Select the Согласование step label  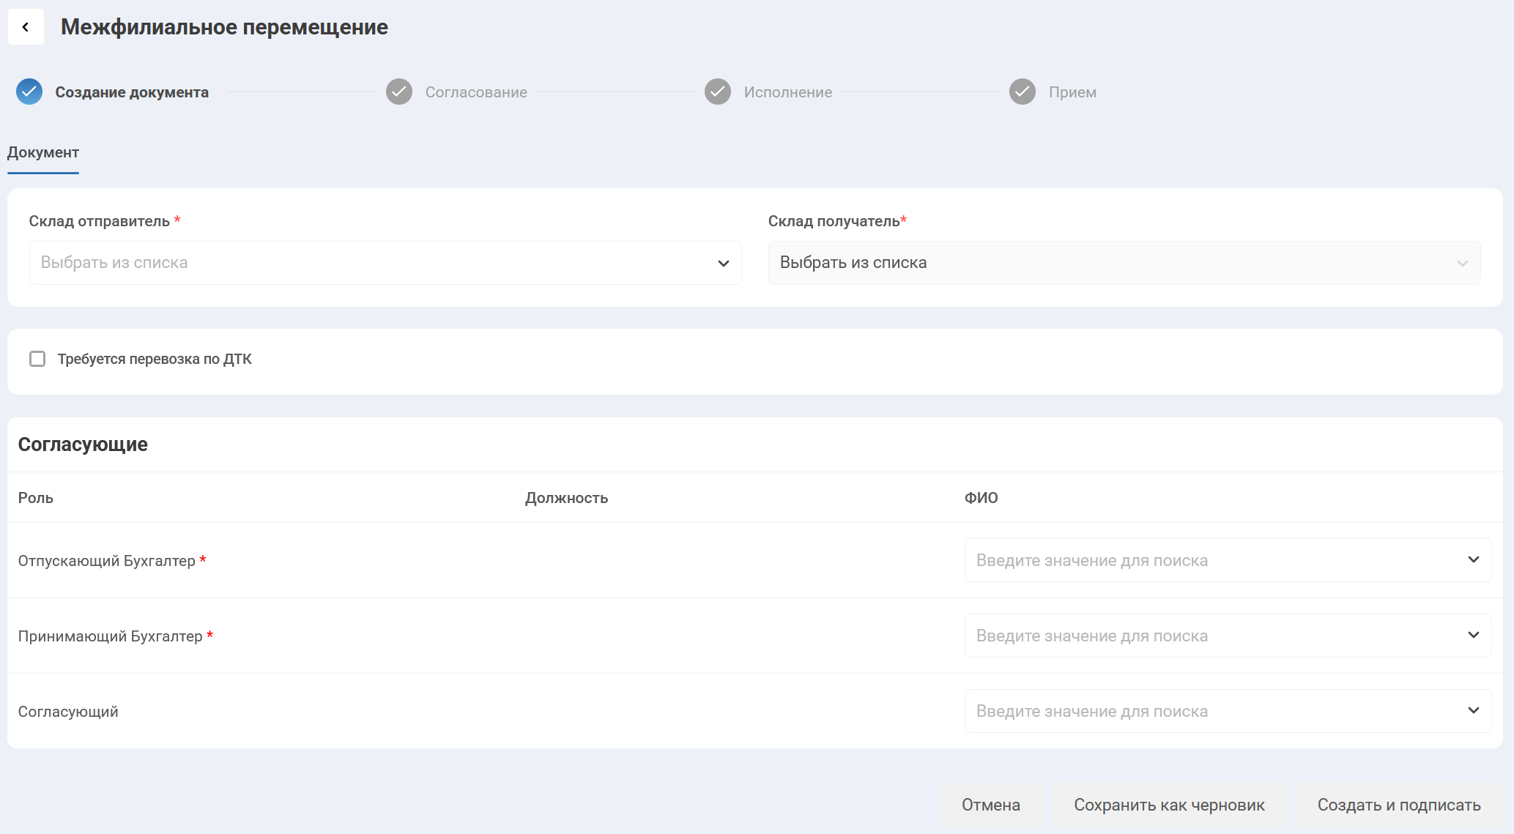tap(476, 92)
